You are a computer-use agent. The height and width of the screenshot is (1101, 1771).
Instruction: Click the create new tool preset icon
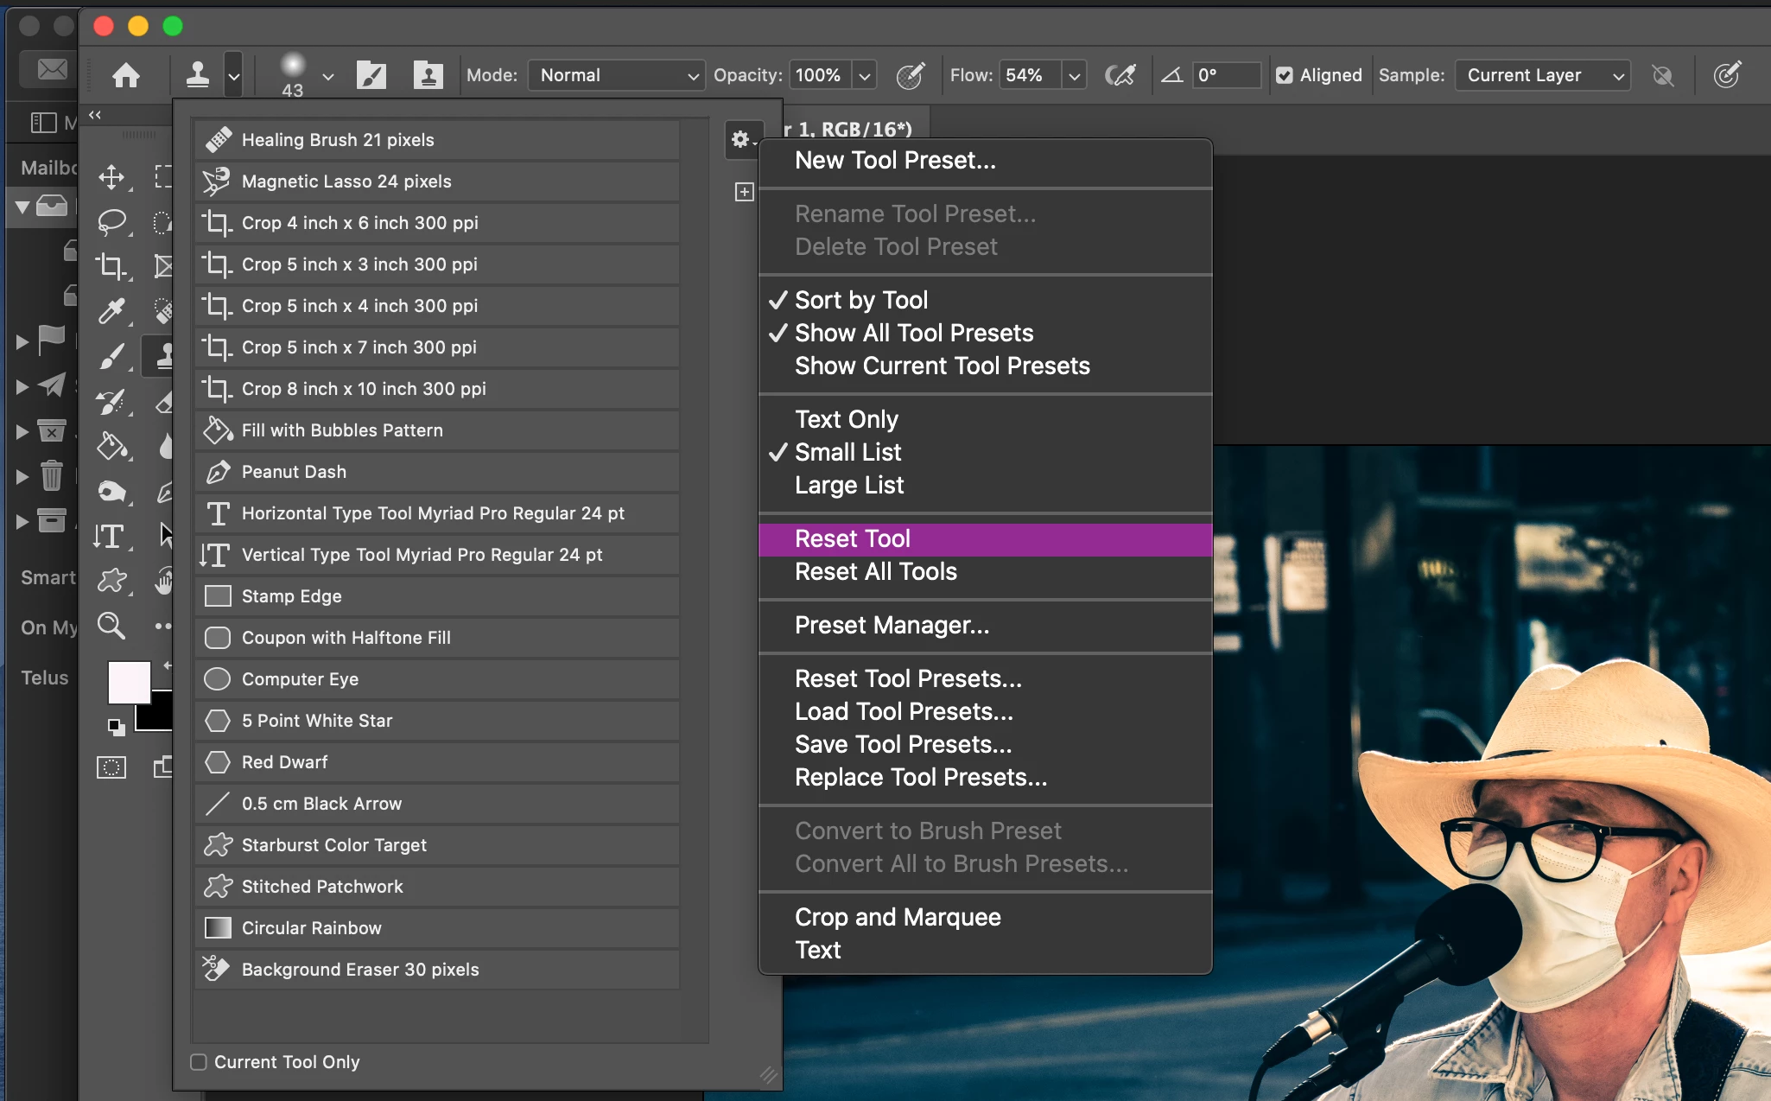click(744, 192)
